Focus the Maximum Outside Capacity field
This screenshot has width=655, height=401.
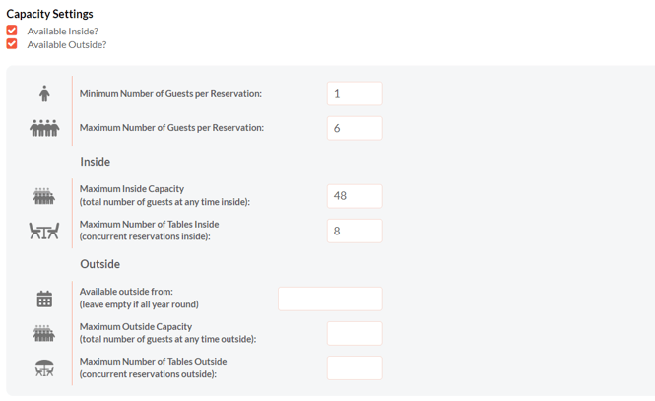[x=355, y=333]
